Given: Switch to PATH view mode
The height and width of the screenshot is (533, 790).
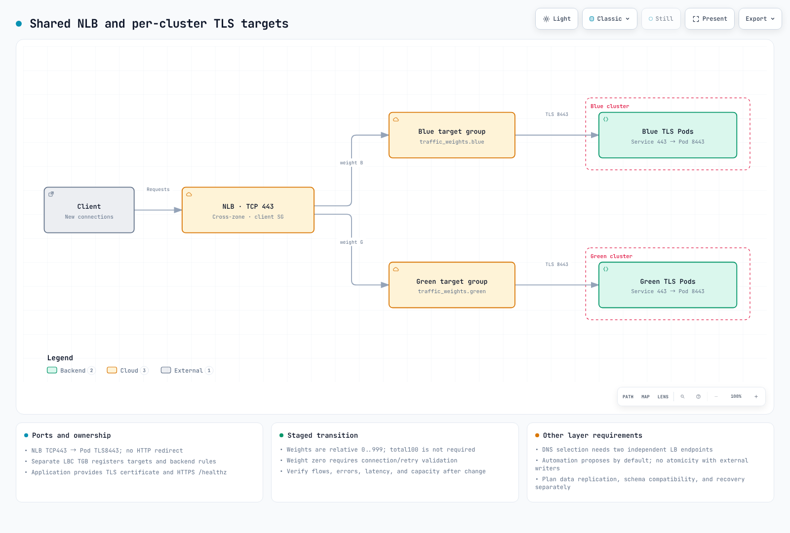Looking at the screenshot, I should tap(628, 397).
